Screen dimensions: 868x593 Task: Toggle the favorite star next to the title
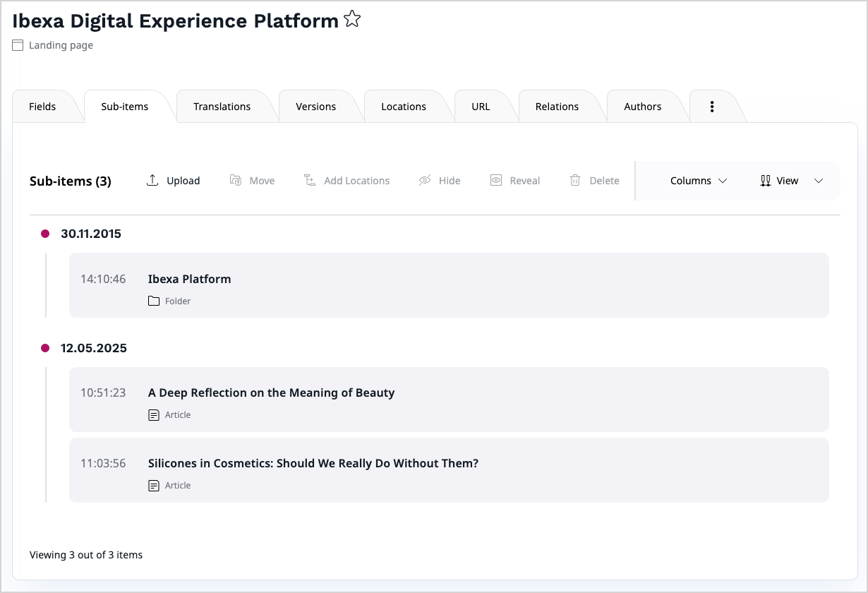tap(351, 20)
